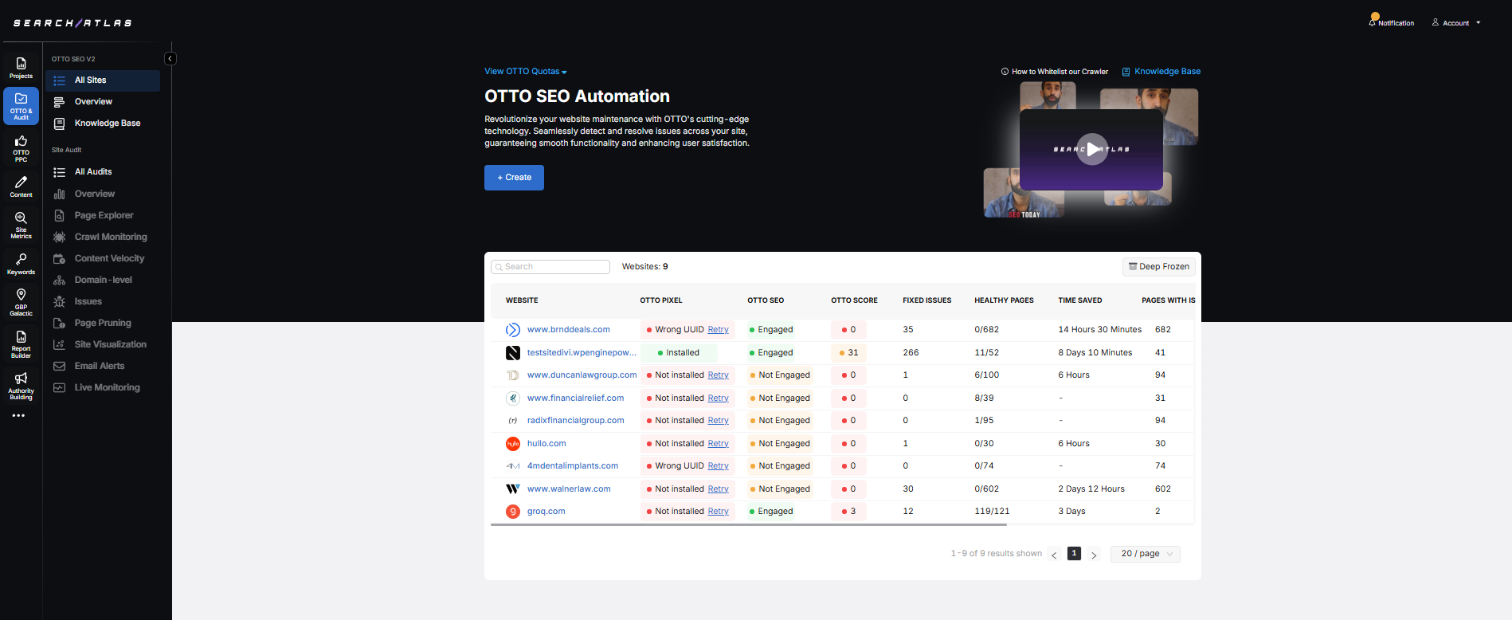
Task: Open Report Builder rail icon
Action: click(x=21, y=344)
